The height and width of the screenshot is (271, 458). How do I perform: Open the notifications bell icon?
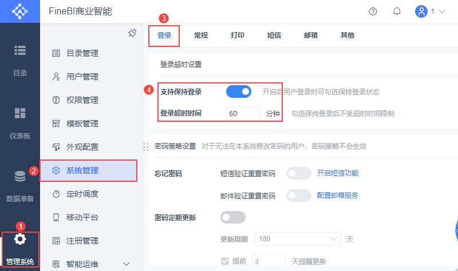(x=397, y=11)
